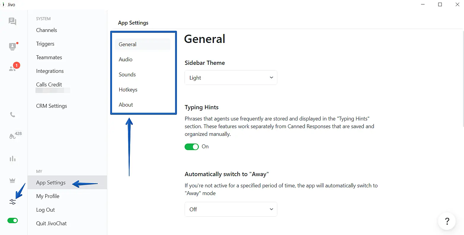464x235 pixels.
Task: Open the Automatically switch to Away dropdown
Action: (231, 209)
